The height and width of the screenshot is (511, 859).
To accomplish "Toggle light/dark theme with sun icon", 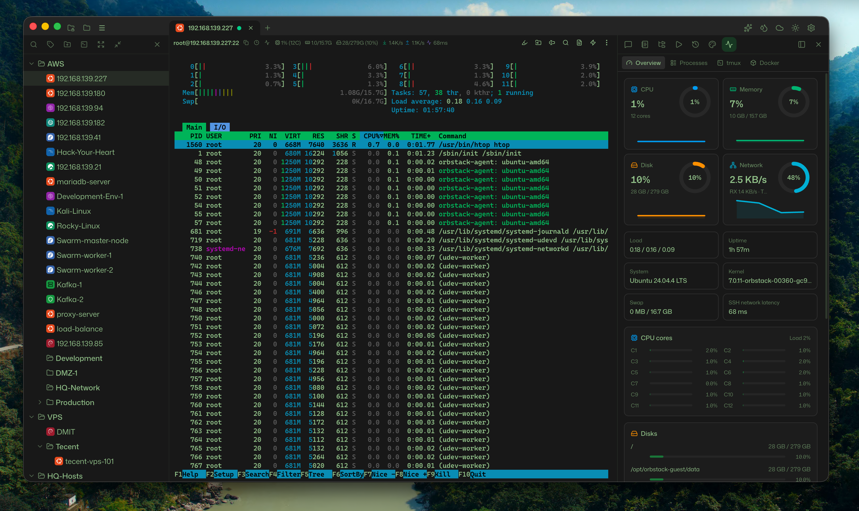I will [795, 28].
